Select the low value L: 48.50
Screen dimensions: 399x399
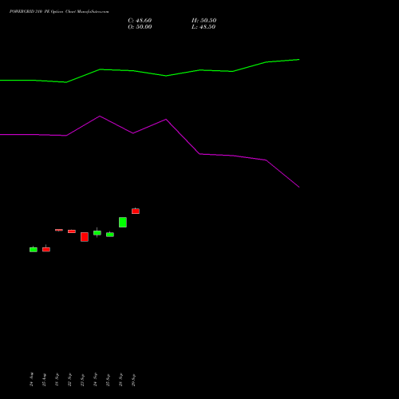click(203, 27)
